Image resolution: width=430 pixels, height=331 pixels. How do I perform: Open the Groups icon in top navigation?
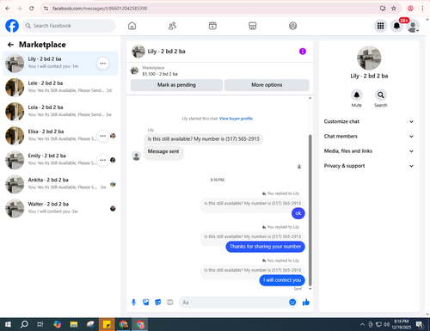tap(292, 26)
